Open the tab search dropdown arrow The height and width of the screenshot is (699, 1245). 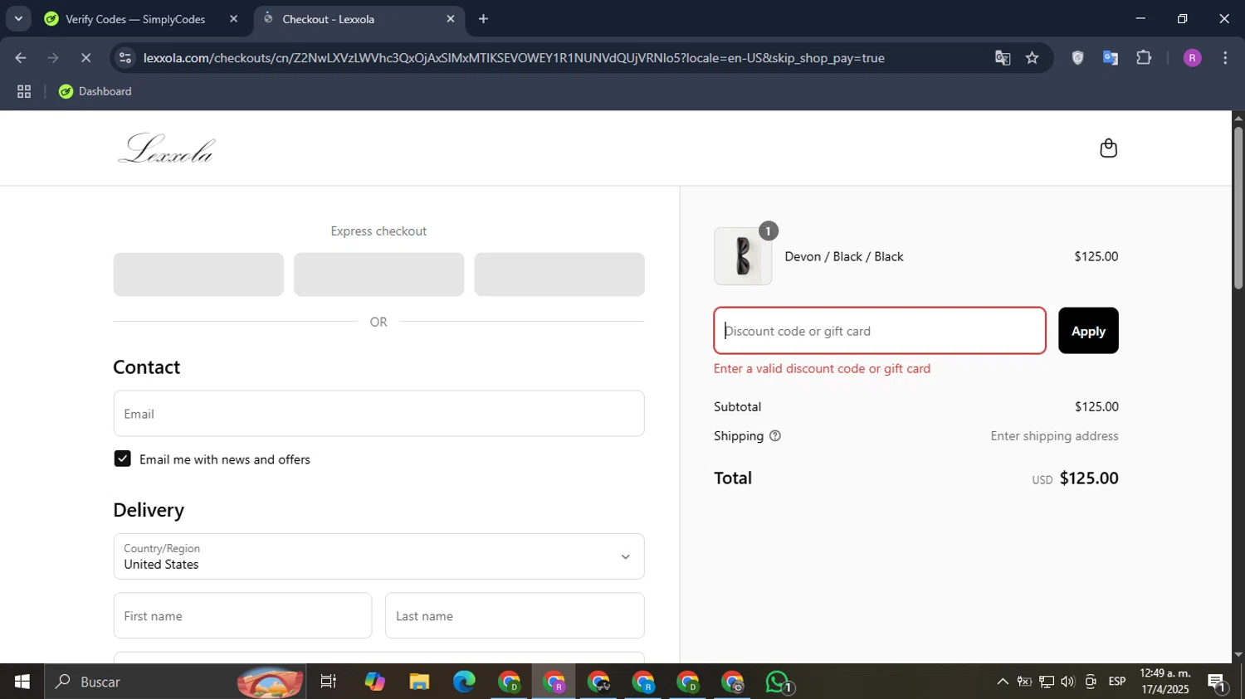click(18, 19)
